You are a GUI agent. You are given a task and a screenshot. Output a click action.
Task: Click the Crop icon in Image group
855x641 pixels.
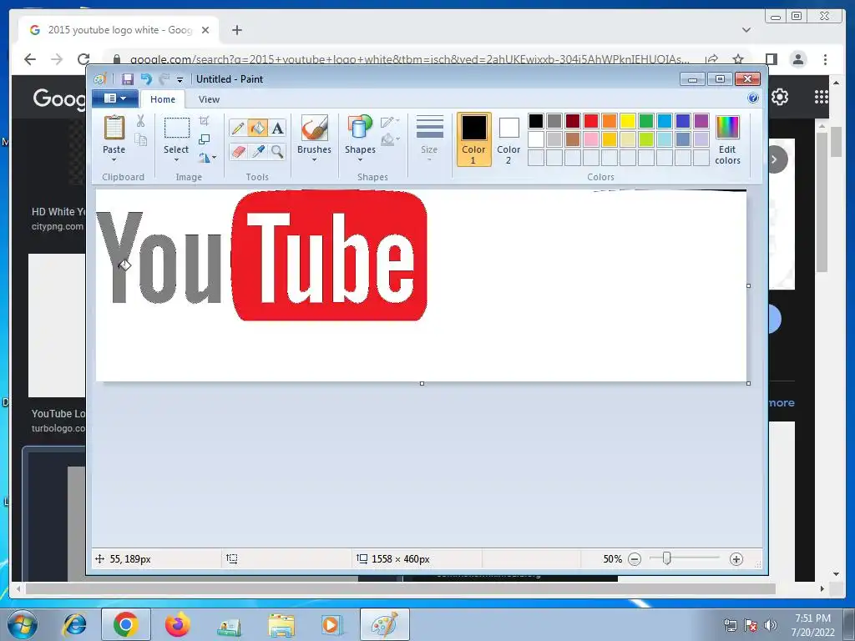[x=204, y=121]
